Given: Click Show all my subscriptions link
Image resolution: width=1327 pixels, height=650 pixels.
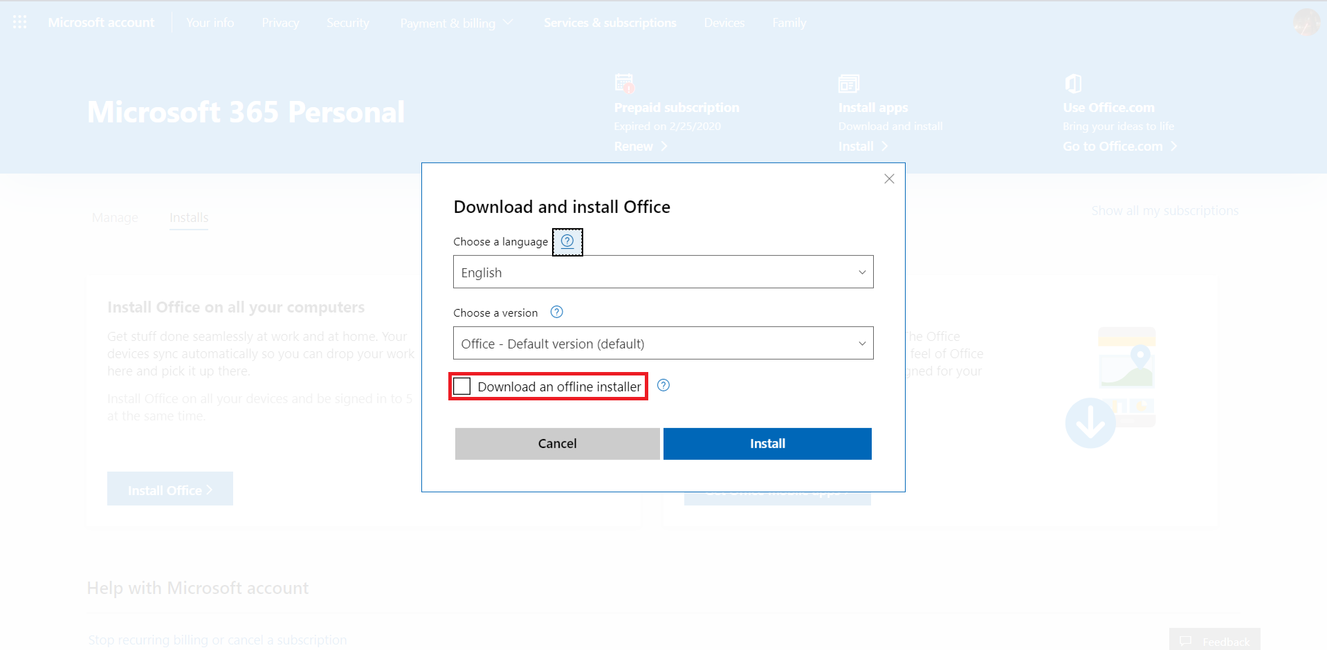Looking at the screenshot, I should [x=1165, y=210].
